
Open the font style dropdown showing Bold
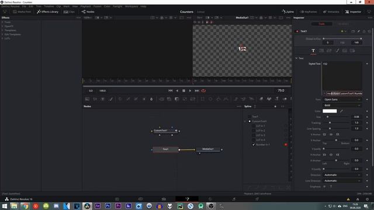click(x=342, y=105)
